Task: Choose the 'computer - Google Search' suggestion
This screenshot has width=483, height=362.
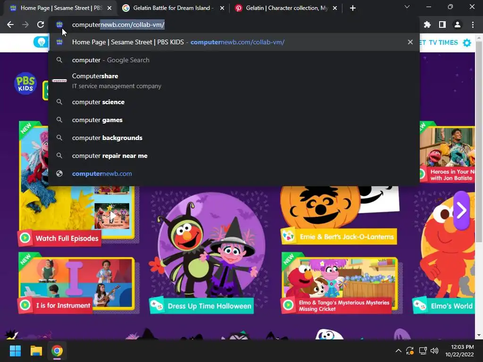Action: tap(234, 60)
